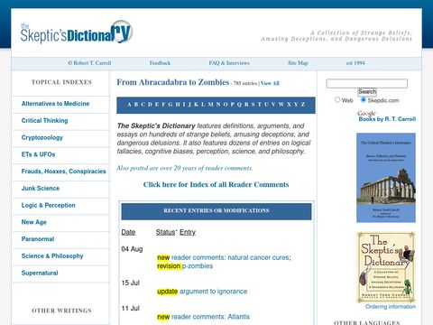Open Index of all Reader Comments
This screenshot has width=433, height=325.
click(x=216, y=184)
